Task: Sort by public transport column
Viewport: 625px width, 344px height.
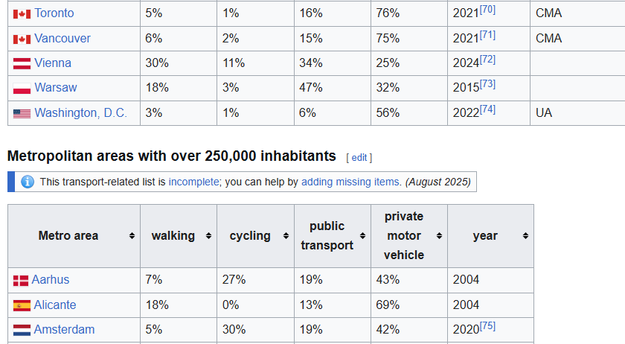Action: click(x=362, y=236)
